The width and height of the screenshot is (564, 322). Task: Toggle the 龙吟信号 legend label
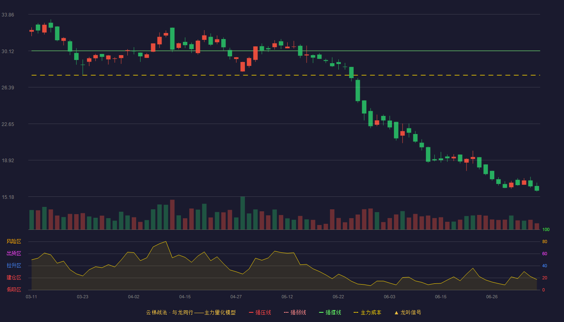[411, 312]
